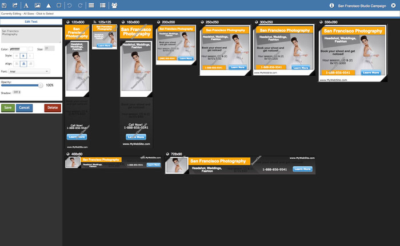Open the layer list view menu
Viewport: 400px width, 246px height.
pos(102,5)
